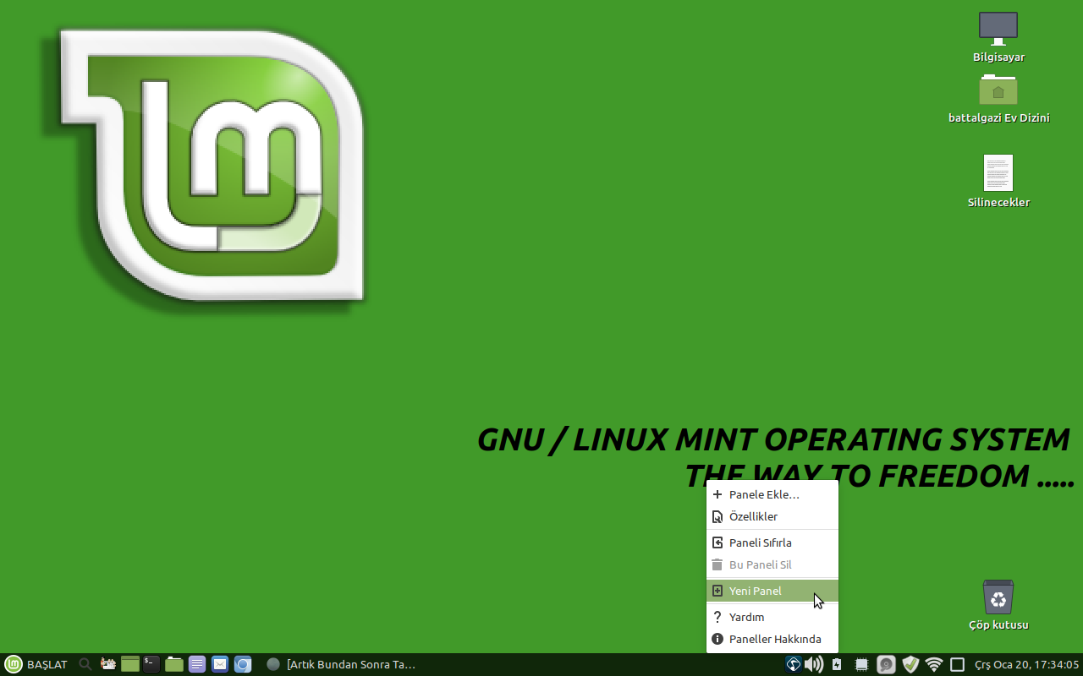
Task: Click the CPU chip tray icon
Action: 861,664
